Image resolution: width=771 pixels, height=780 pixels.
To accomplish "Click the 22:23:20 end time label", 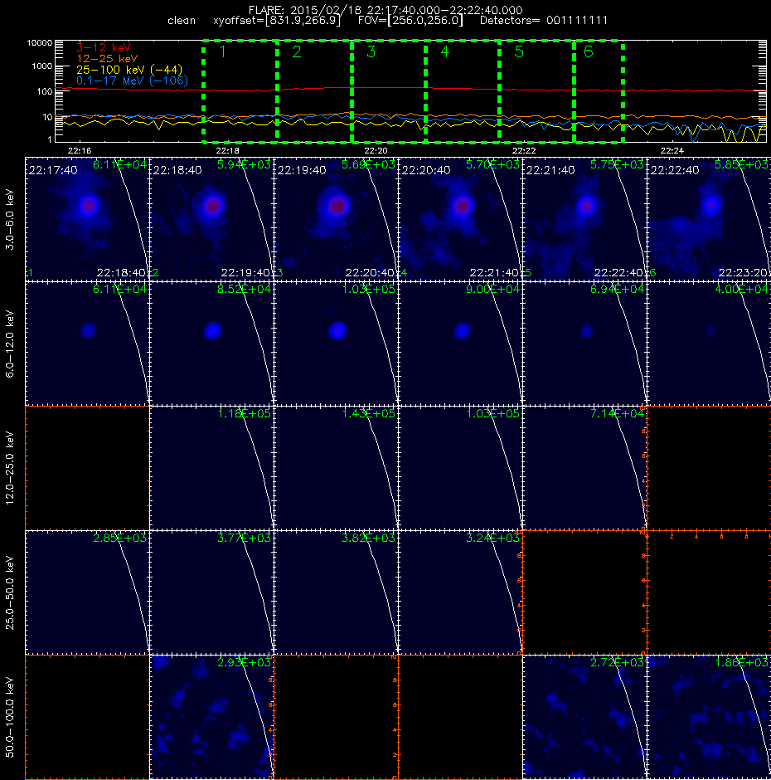I will 743,273.
